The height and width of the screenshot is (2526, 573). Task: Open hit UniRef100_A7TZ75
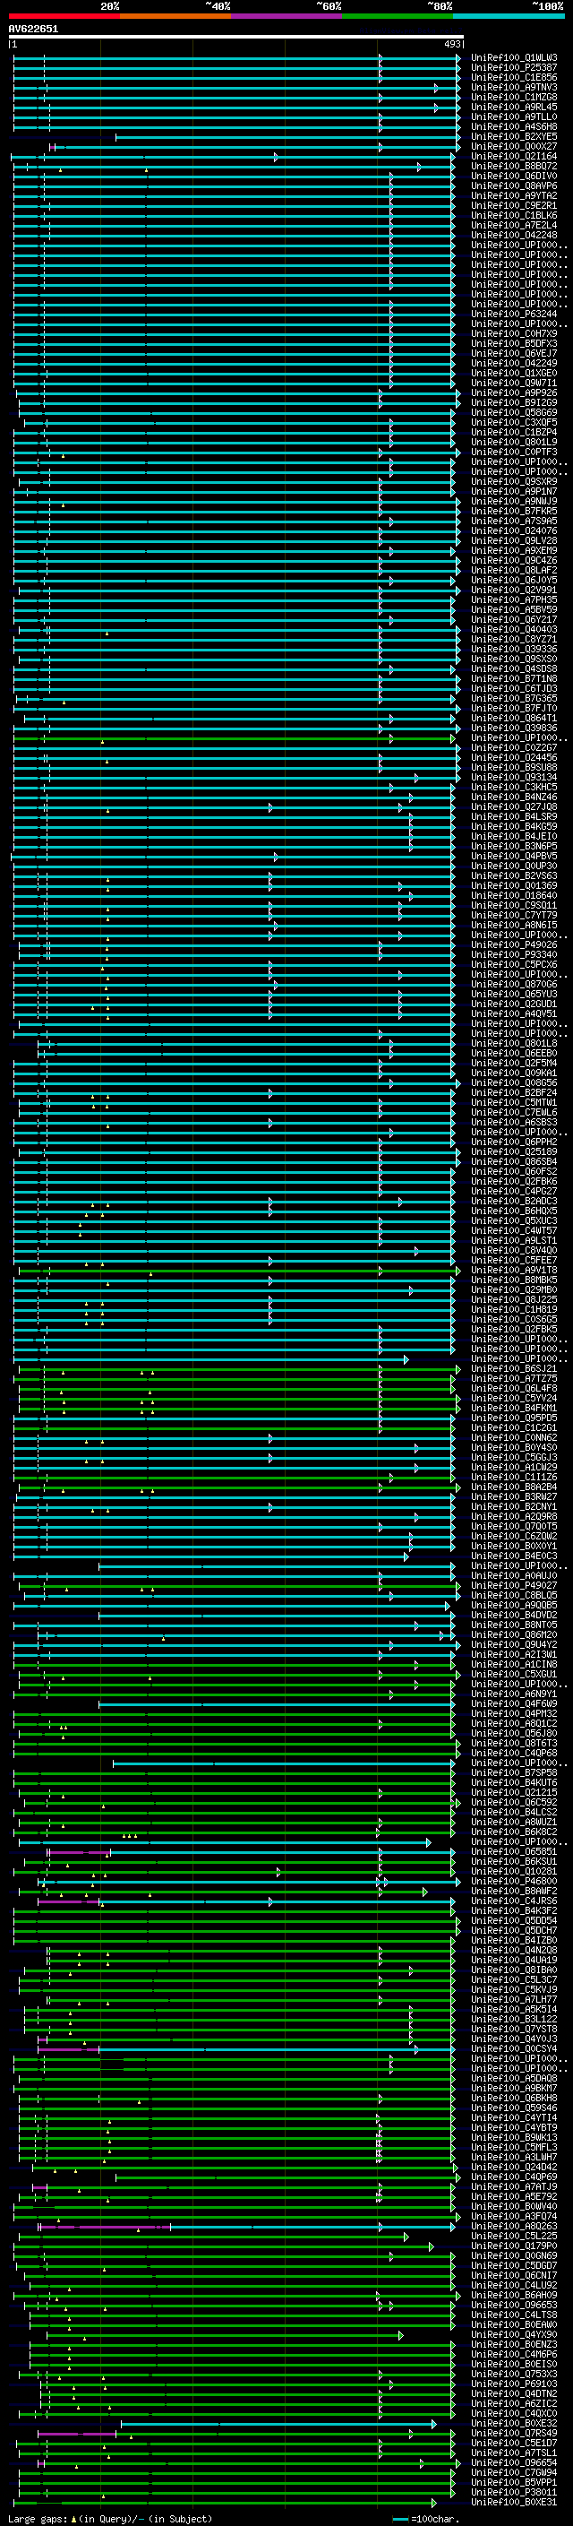[514, 1378]
